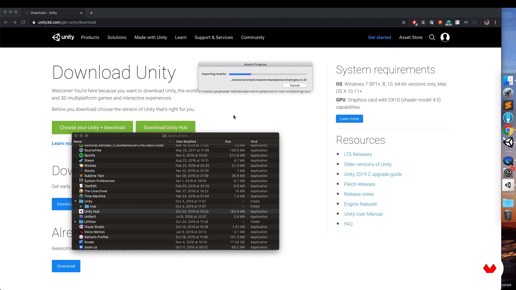Click the Unity logo in site header
Viewport: 516px width, 290px height.
[63, 37]
